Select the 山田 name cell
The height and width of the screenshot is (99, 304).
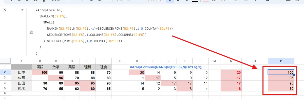click(x=22, y=83)
